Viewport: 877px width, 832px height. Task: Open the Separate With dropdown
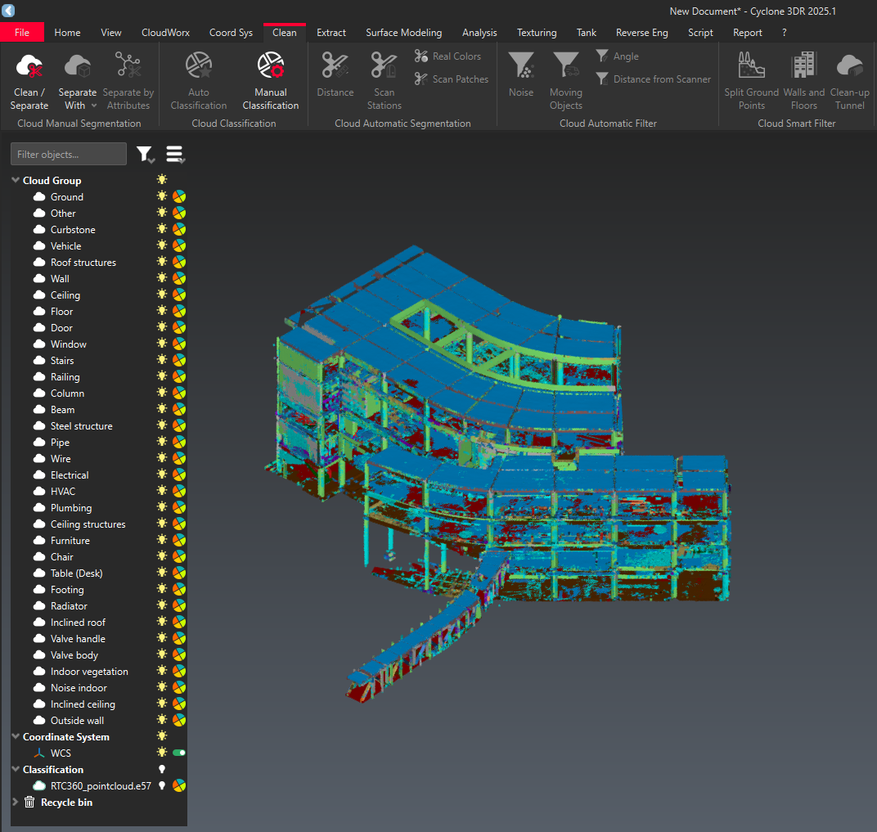(x=93, y=106)
